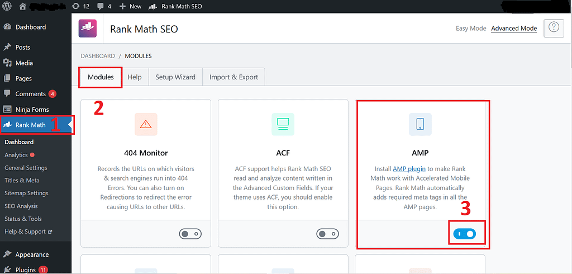
Task: Click the ACF heading
Action: 283,153
